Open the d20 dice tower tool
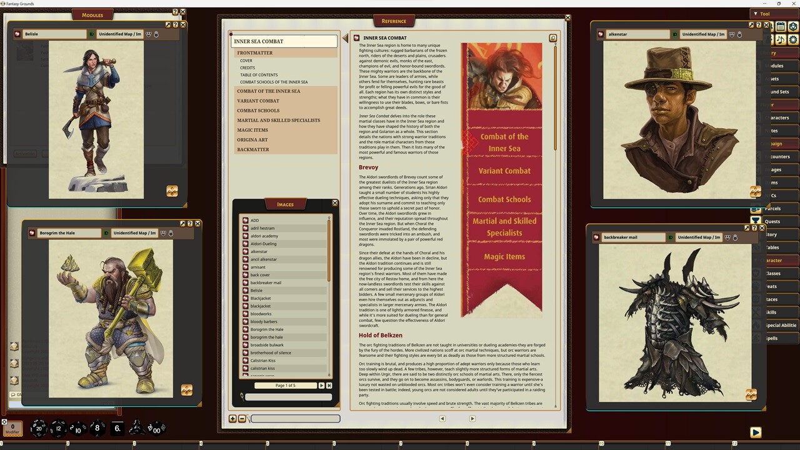Image resolution: width=800 pixels, height=450 pixels. click(x=793, y=26)
